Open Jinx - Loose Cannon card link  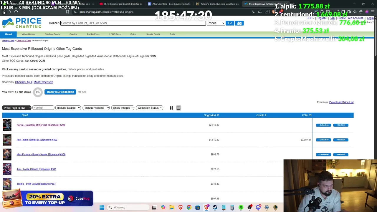click(x=36, y=169)
